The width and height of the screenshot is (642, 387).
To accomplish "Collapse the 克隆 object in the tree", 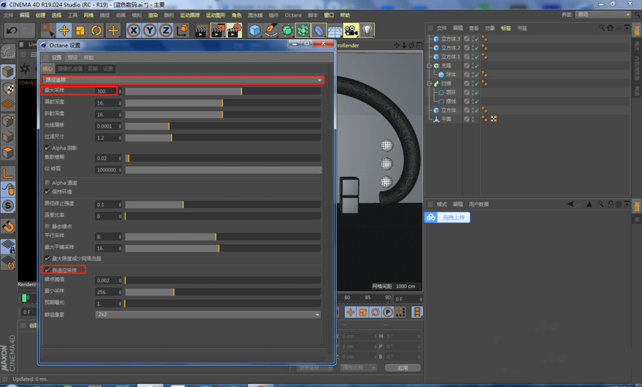I will [429, 65].
